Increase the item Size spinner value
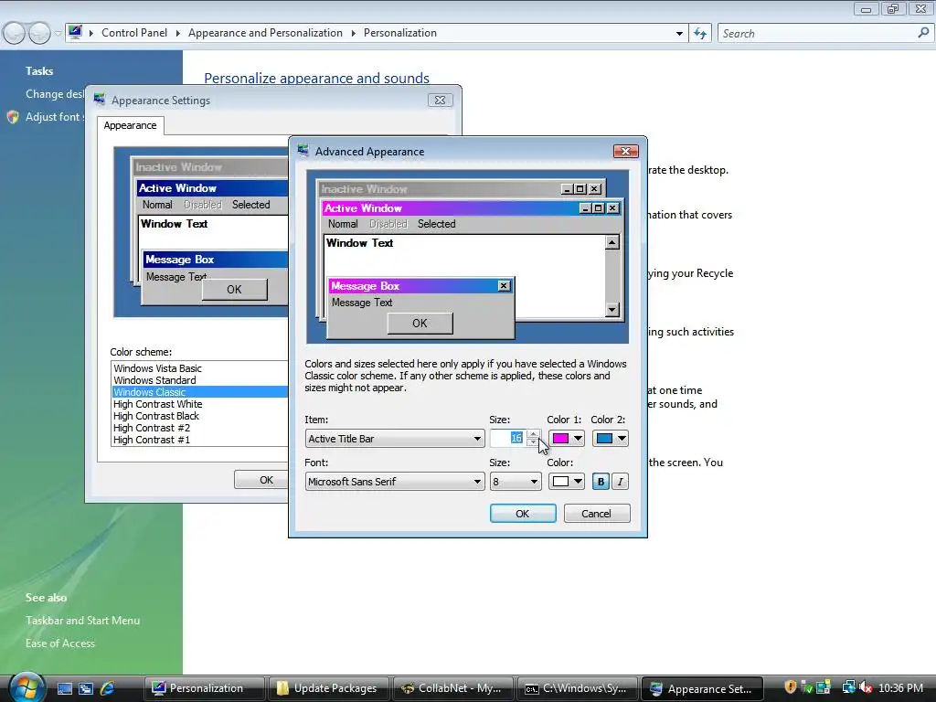This screenshot has height=702, width=936. 533,434
